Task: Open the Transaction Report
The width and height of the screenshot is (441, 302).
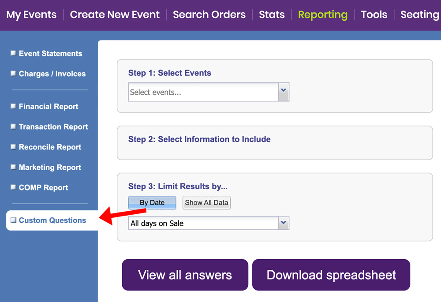Action: click(x=53, y=127)
